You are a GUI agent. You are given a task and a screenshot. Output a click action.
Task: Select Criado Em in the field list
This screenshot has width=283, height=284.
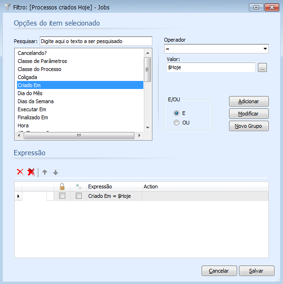pyautogui.click(x=80, y=85)
